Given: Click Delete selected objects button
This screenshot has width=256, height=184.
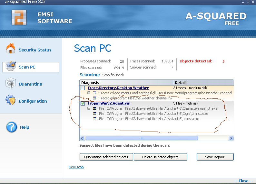Looking at the screenshot, I should tap(160, 157).
